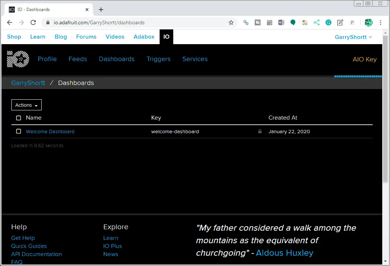Click the vertical page scrollbar
Viewport: 390px width, 266px height.
pyautogui.click(x=385, y=109)
